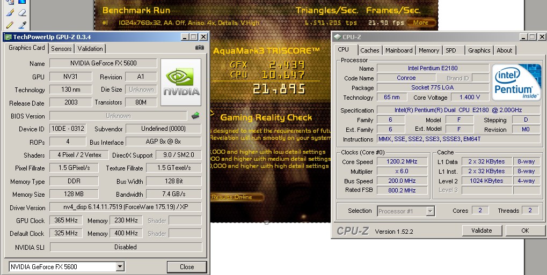Open the Mainboard tab in CPU-Z
The image size is (547, 275).
[399, 50]
